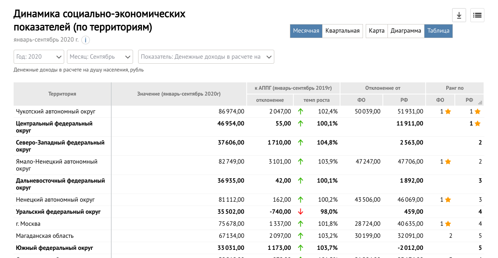498x258 pixels.
Task: Open the Год: 2020 dropdown
Action: tap(39, 56)
